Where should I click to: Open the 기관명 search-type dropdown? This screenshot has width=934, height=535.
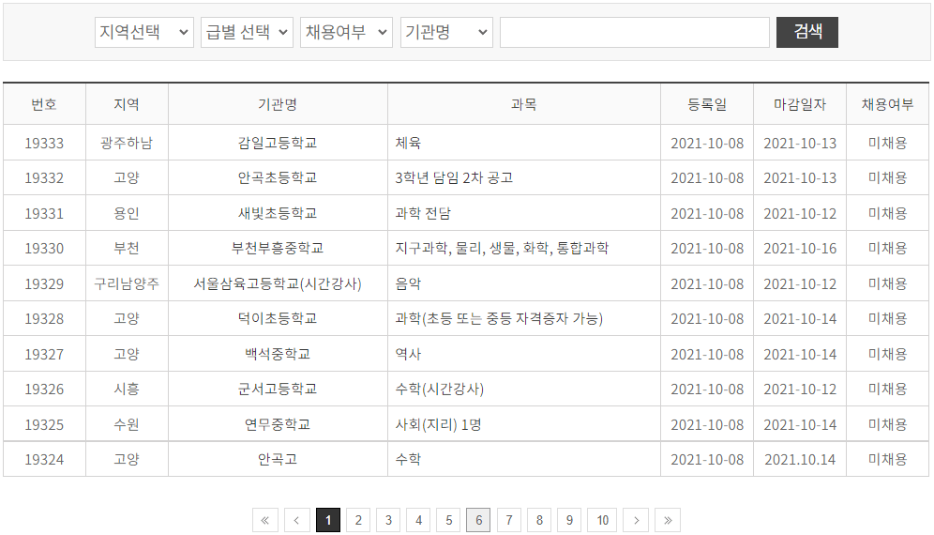tap(446, 32)
